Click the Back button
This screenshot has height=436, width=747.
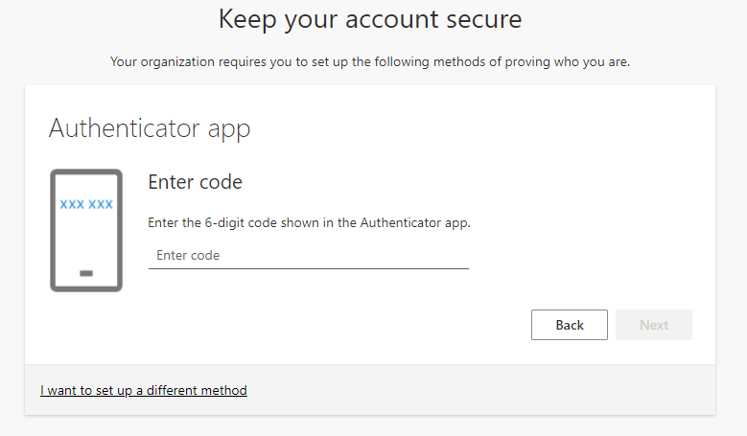[570, 325]
